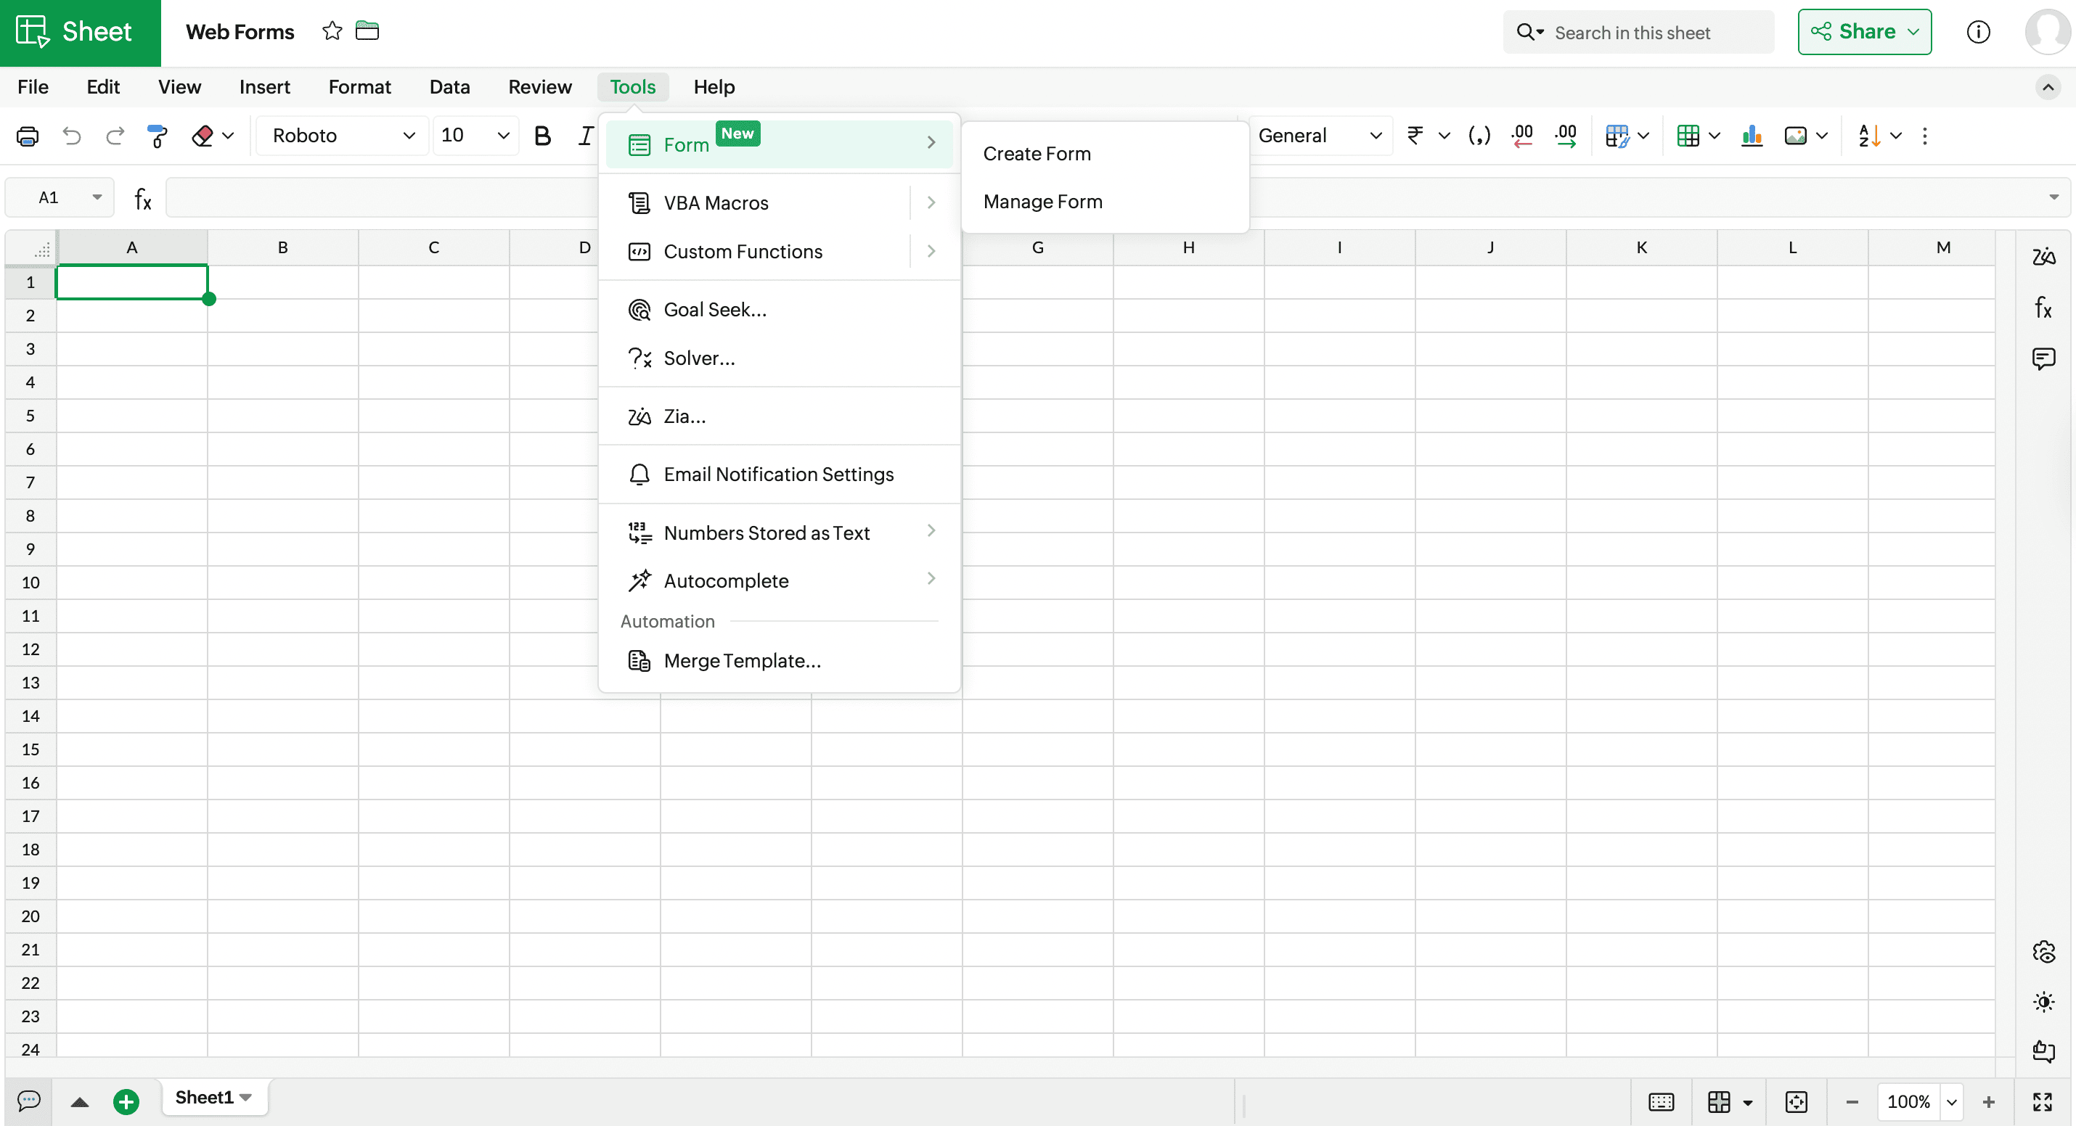This screenshot has height=1126, width=2076.
Task: Toggle the full screen icon in the status bar
Action: pyautogui.click(x=2042, y=1101)
